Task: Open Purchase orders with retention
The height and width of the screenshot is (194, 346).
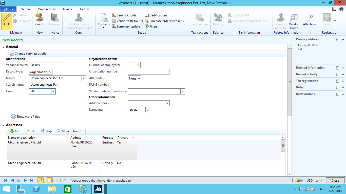Action: pyautogui.click(x=164, y=21)
